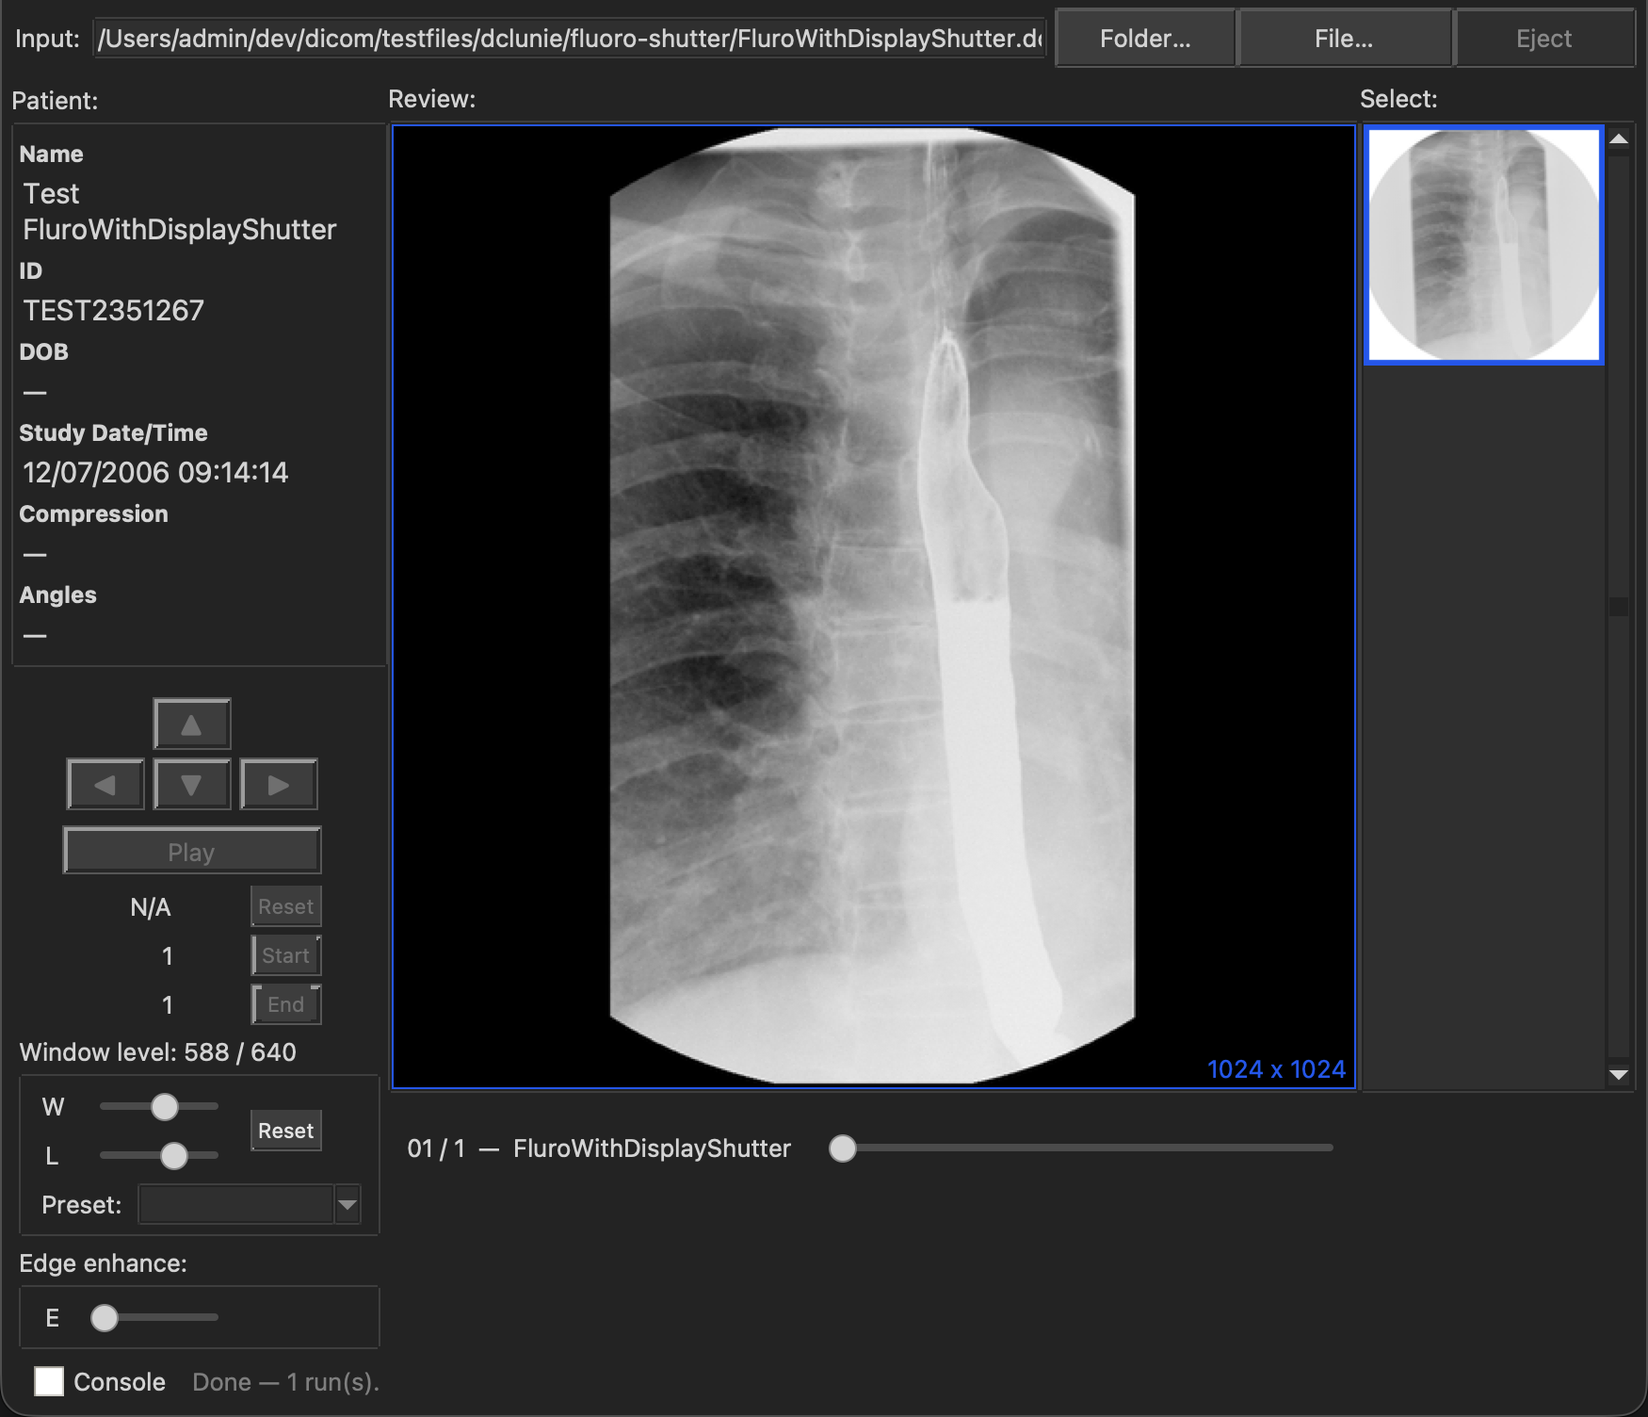Toggle the Console checkbox
This screenshot has height=1417, width=1648.
click(x=49, y=1381)
